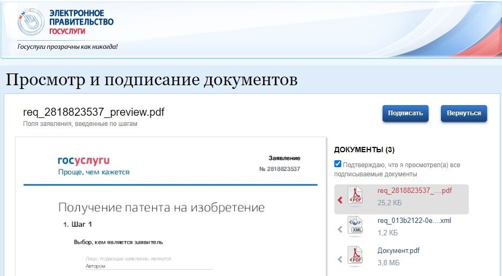Screen dimensions: 502x276
Task: Click heading req_2818823537_preview.pdf
Action: [93, 112]
